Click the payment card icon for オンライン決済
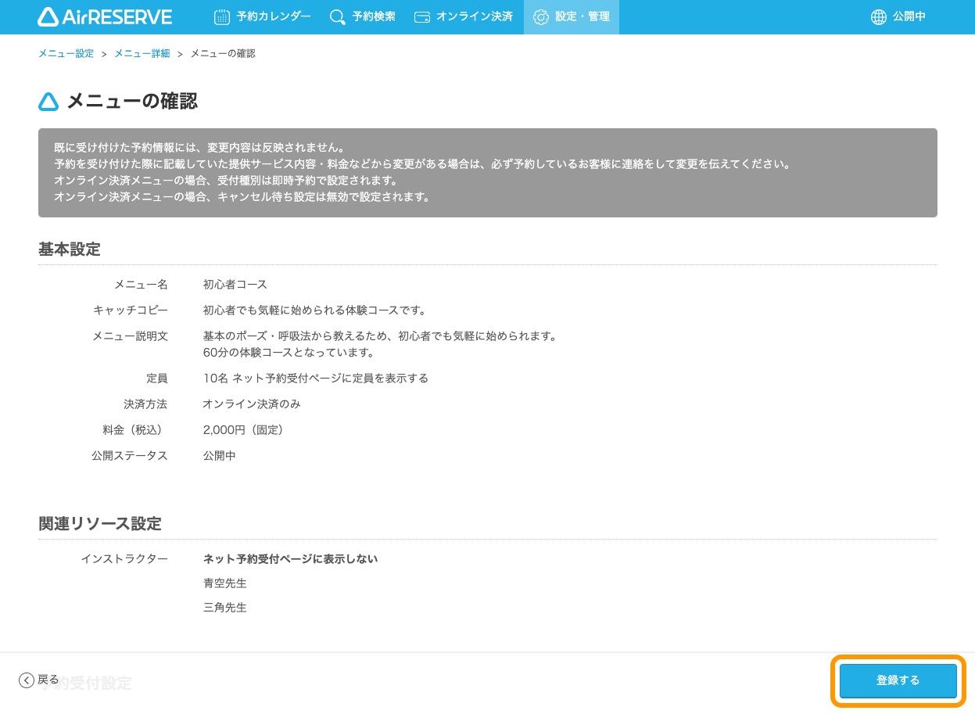Image resolution: width=975 pixels, height=714 pixels. click(x=422, y=16)
